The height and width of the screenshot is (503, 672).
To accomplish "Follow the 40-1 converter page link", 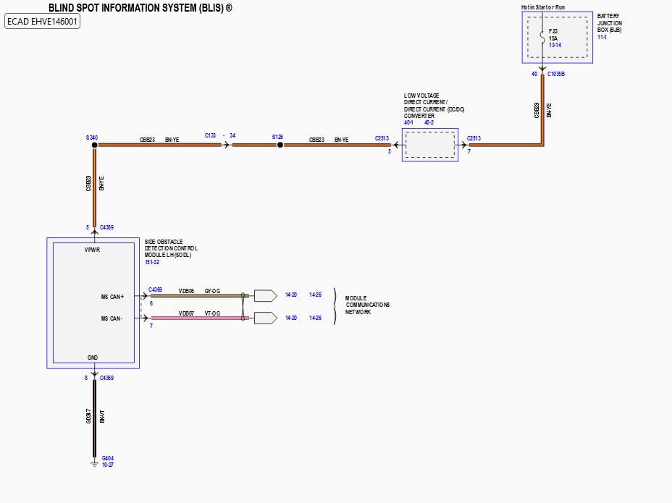I will pos(409,122).
